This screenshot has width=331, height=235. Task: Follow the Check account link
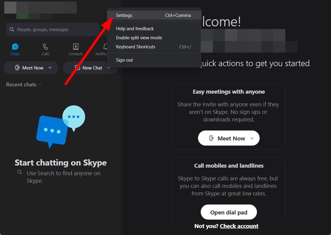pyautogui.click(x=239, y=226)
